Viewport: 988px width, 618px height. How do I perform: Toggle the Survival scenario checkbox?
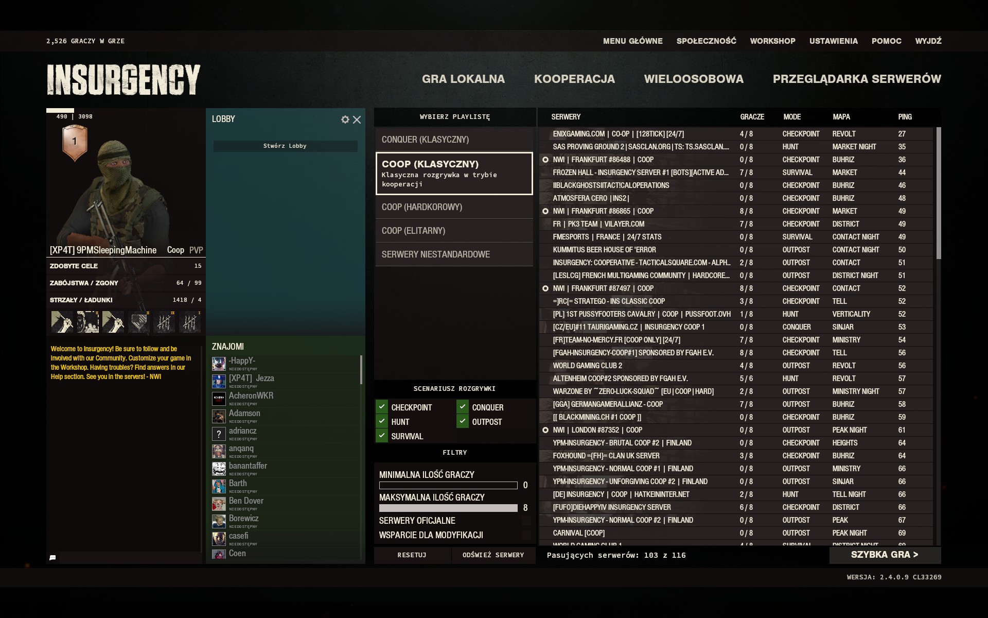[382, 436]
